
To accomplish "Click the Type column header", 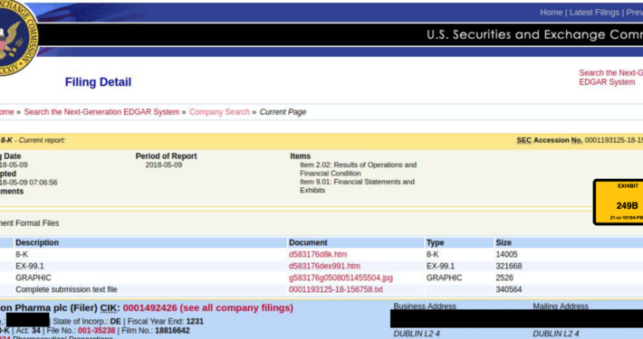I will [435, 242].
